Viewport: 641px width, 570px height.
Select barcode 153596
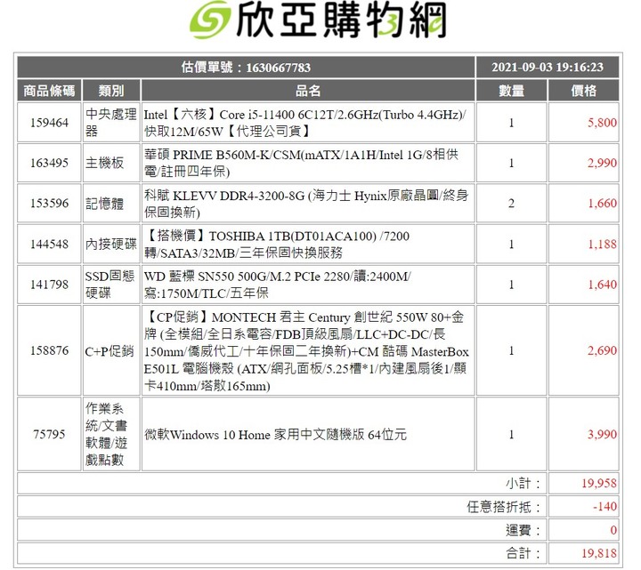tap(49, 204)
